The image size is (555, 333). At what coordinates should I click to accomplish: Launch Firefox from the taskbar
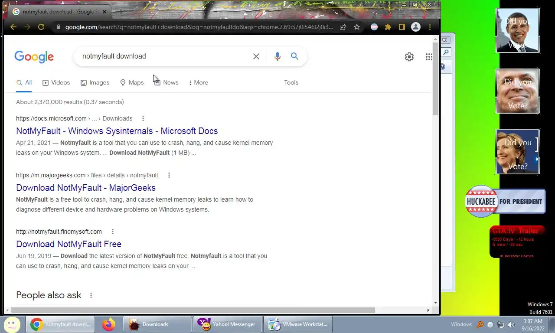pos(109,324)
